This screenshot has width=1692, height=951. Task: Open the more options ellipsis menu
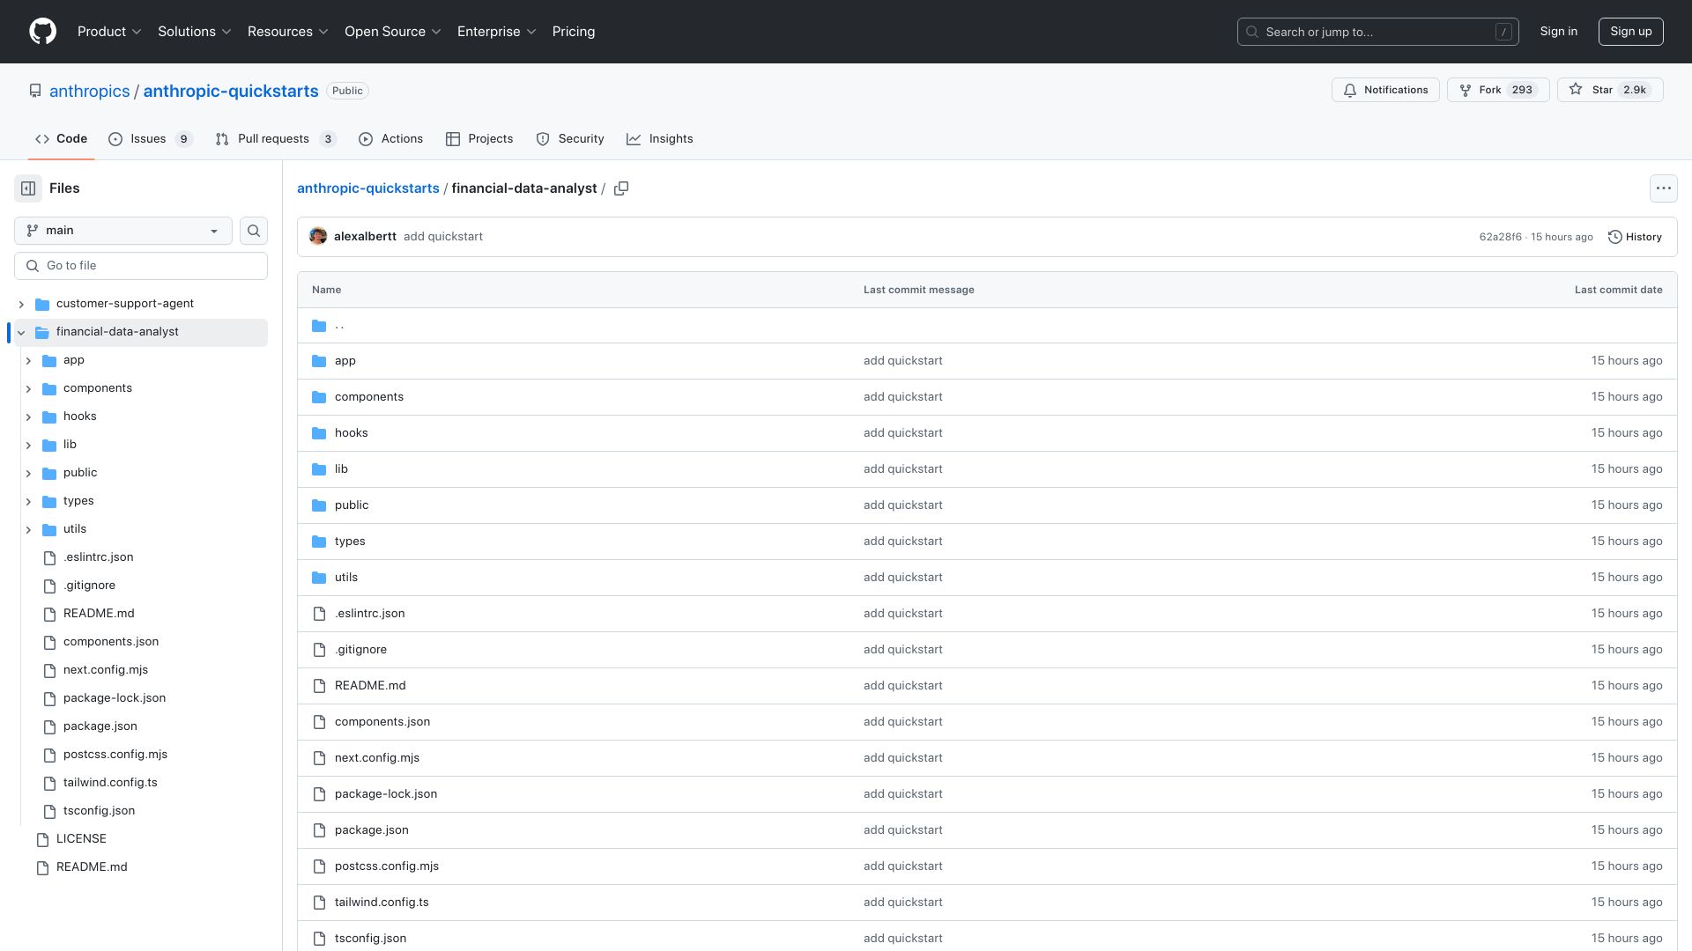point(1663,188)
